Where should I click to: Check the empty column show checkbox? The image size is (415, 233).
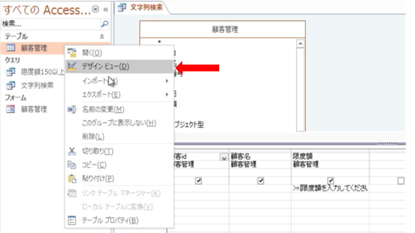tap(401, 181)
